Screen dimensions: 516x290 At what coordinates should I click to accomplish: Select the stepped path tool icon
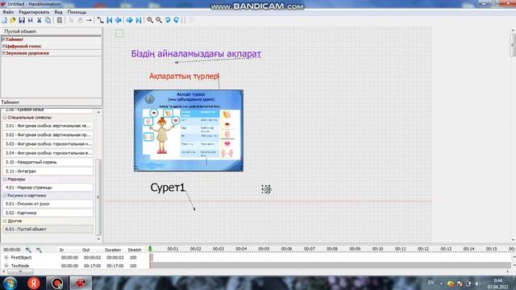click(x=100, y=20)
